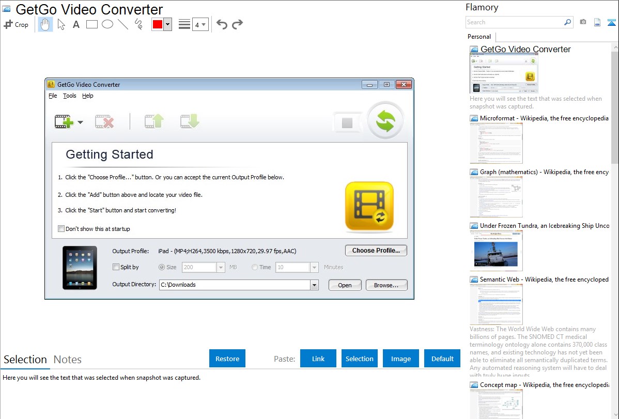Image resolution: width=619 pixels, height=419 pixels.
Task: Click the Paste Image button
Action: pyautogui.click(x=400, y=359)
